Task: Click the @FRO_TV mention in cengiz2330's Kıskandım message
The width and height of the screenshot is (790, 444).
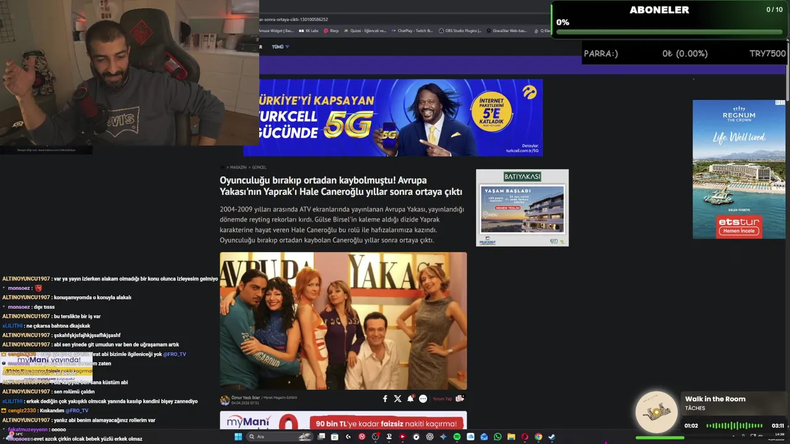Action: click(x=77, y=411)
